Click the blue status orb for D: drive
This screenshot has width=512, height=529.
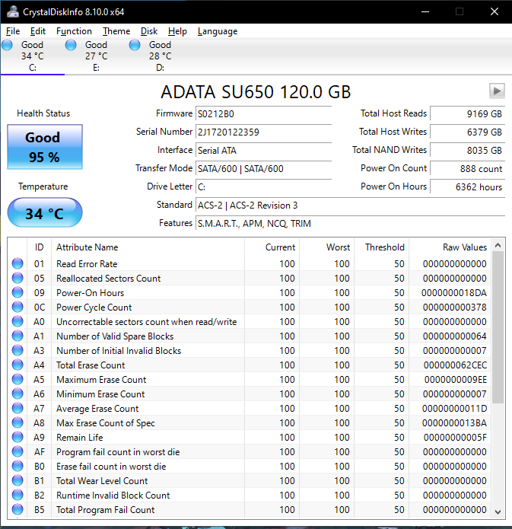click(x=135, y=45)
